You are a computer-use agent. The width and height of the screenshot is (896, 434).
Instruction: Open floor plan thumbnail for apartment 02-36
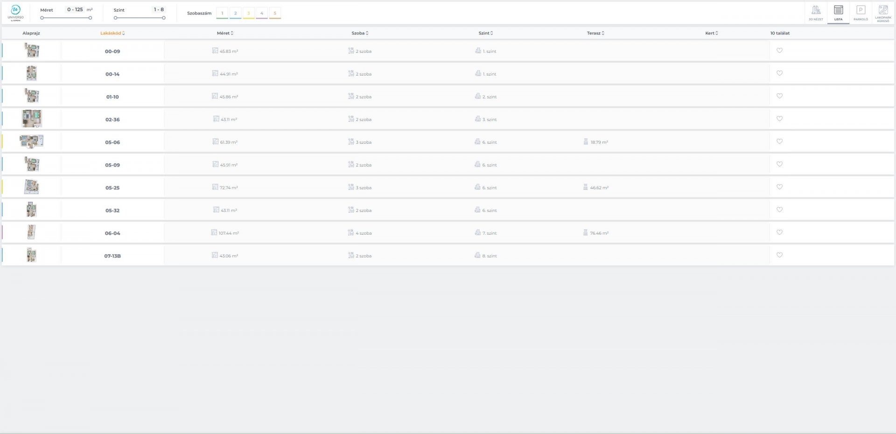[x=32, y=119]
